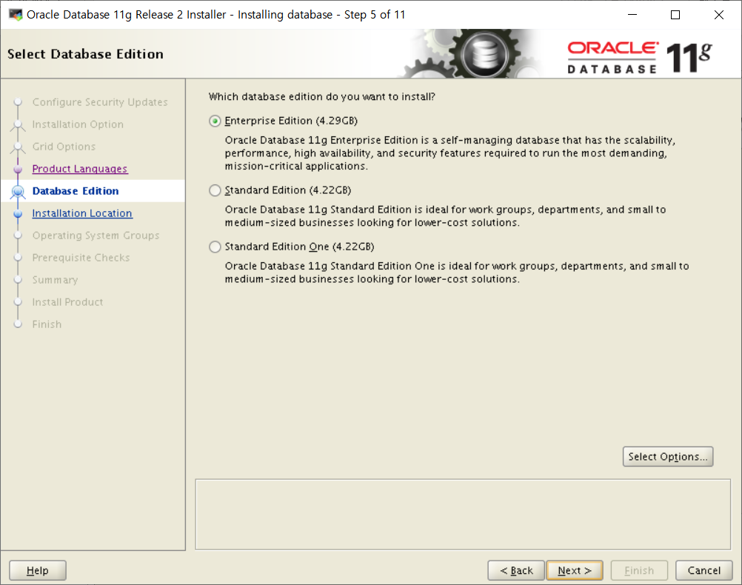This screenshot has height=585, width=742.
Task: Go back with the < Back button
Action: tap(516, 570)
